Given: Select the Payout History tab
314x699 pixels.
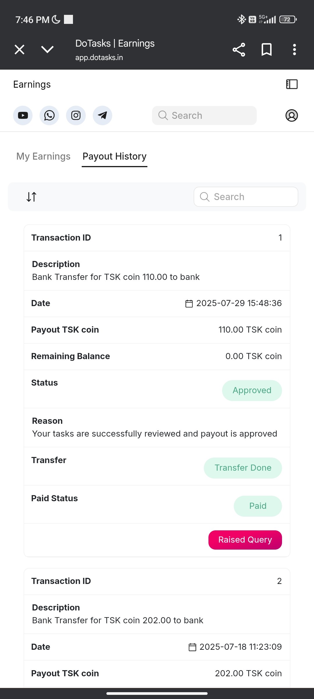Looking at the screenshot, I should (115, 156).
